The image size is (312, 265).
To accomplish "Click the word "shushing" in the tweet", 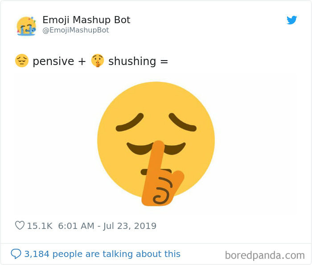I will pyautogui.click(x=132, y=61).
